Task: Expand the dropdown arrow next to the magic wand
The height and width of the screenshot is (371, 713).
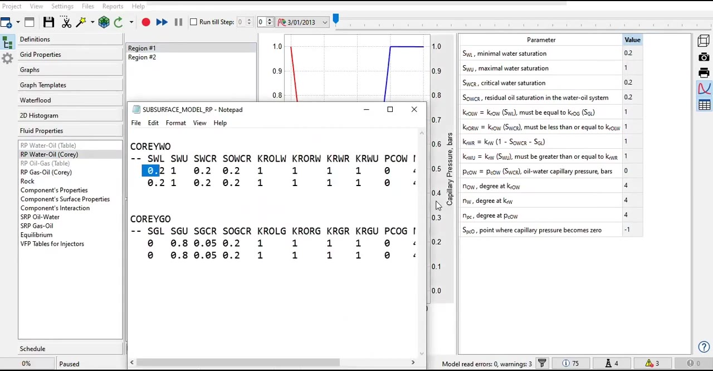Action: pos(92,22)
